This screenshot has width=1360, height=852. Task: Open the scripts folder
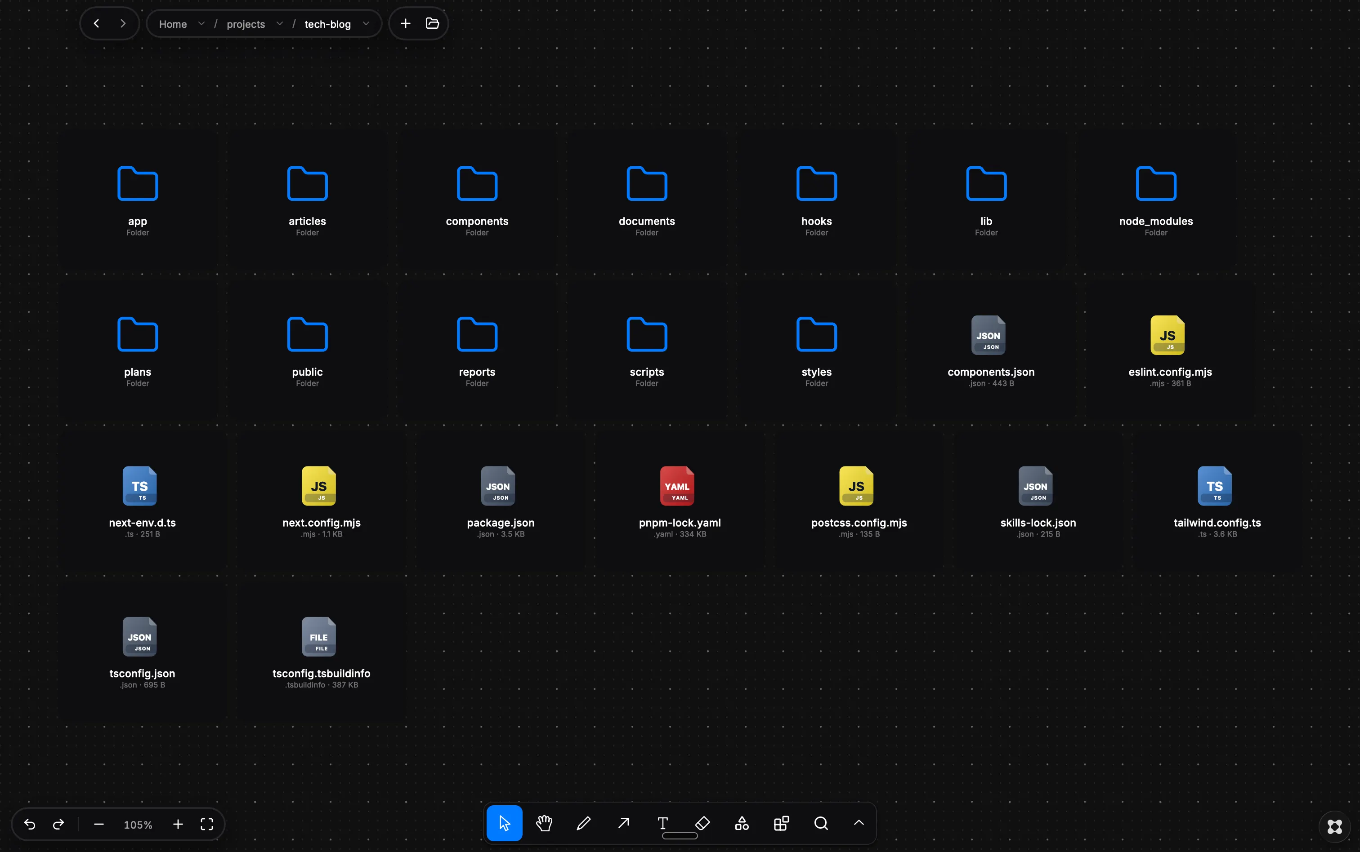coord(647,351)
